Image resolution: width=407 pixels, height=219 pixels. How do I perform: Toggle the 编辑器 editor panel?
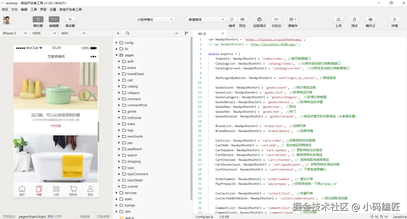(x=54, y=19)
